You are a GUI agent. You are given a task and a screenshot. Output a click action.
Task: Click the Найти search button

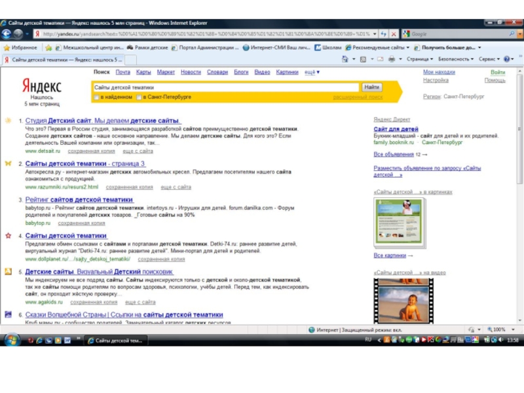click(371, 87)
